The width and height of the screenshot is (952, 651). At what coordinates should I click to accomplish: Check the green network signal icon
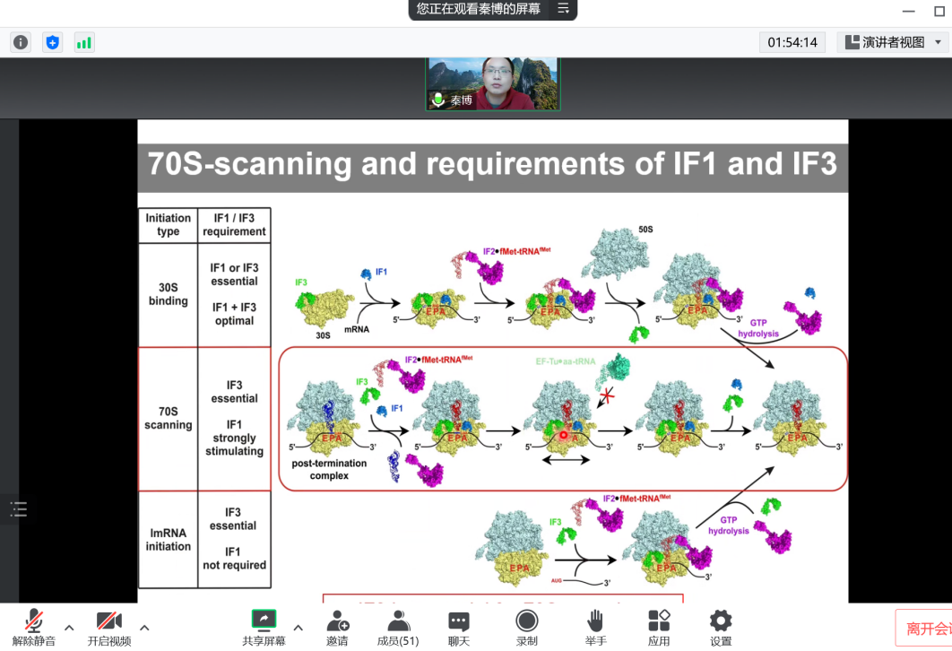84,42
